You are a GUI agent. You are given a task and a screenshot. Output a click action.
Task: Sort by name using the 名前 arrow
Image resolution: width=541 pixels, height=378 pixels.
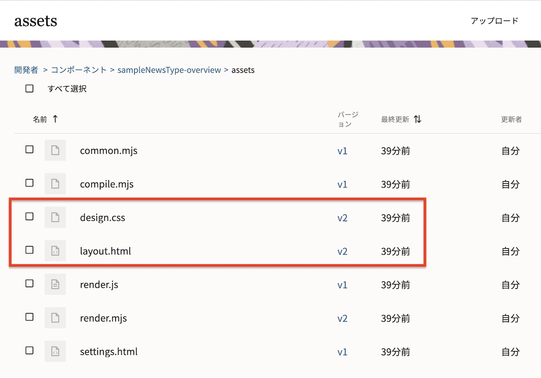pos(55,119)
